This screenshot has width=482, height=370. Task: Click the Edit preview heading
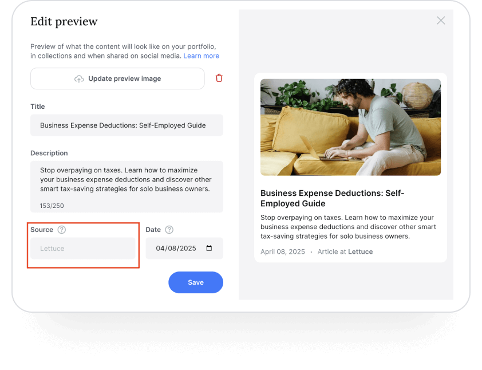pyautogui.click(x=64, y=22)
